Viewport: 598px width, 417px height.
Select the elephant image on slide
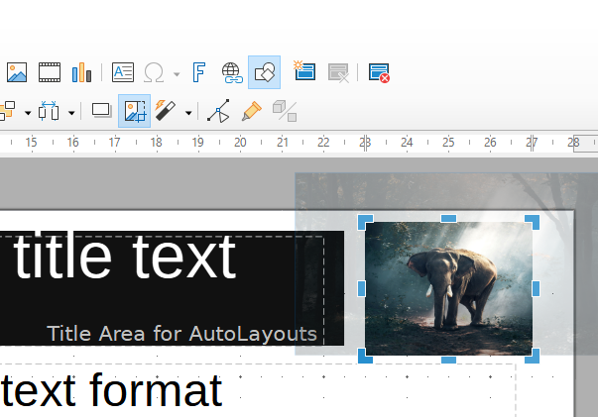(448, 288)
